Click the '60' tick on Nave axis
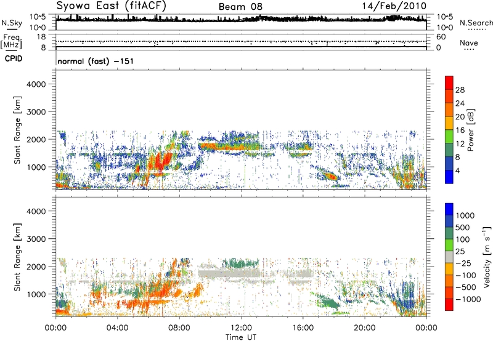 pos(441,37)
